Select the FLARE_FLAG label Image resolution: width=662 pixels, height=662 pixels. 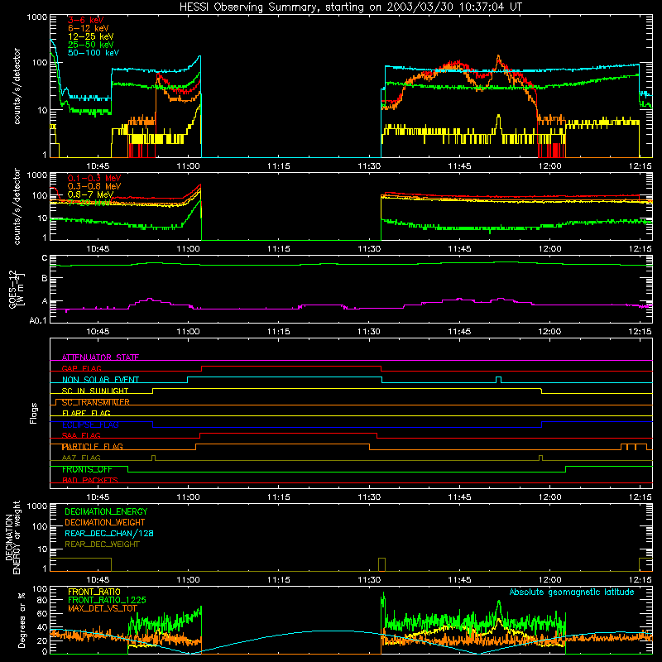[86, 413]
